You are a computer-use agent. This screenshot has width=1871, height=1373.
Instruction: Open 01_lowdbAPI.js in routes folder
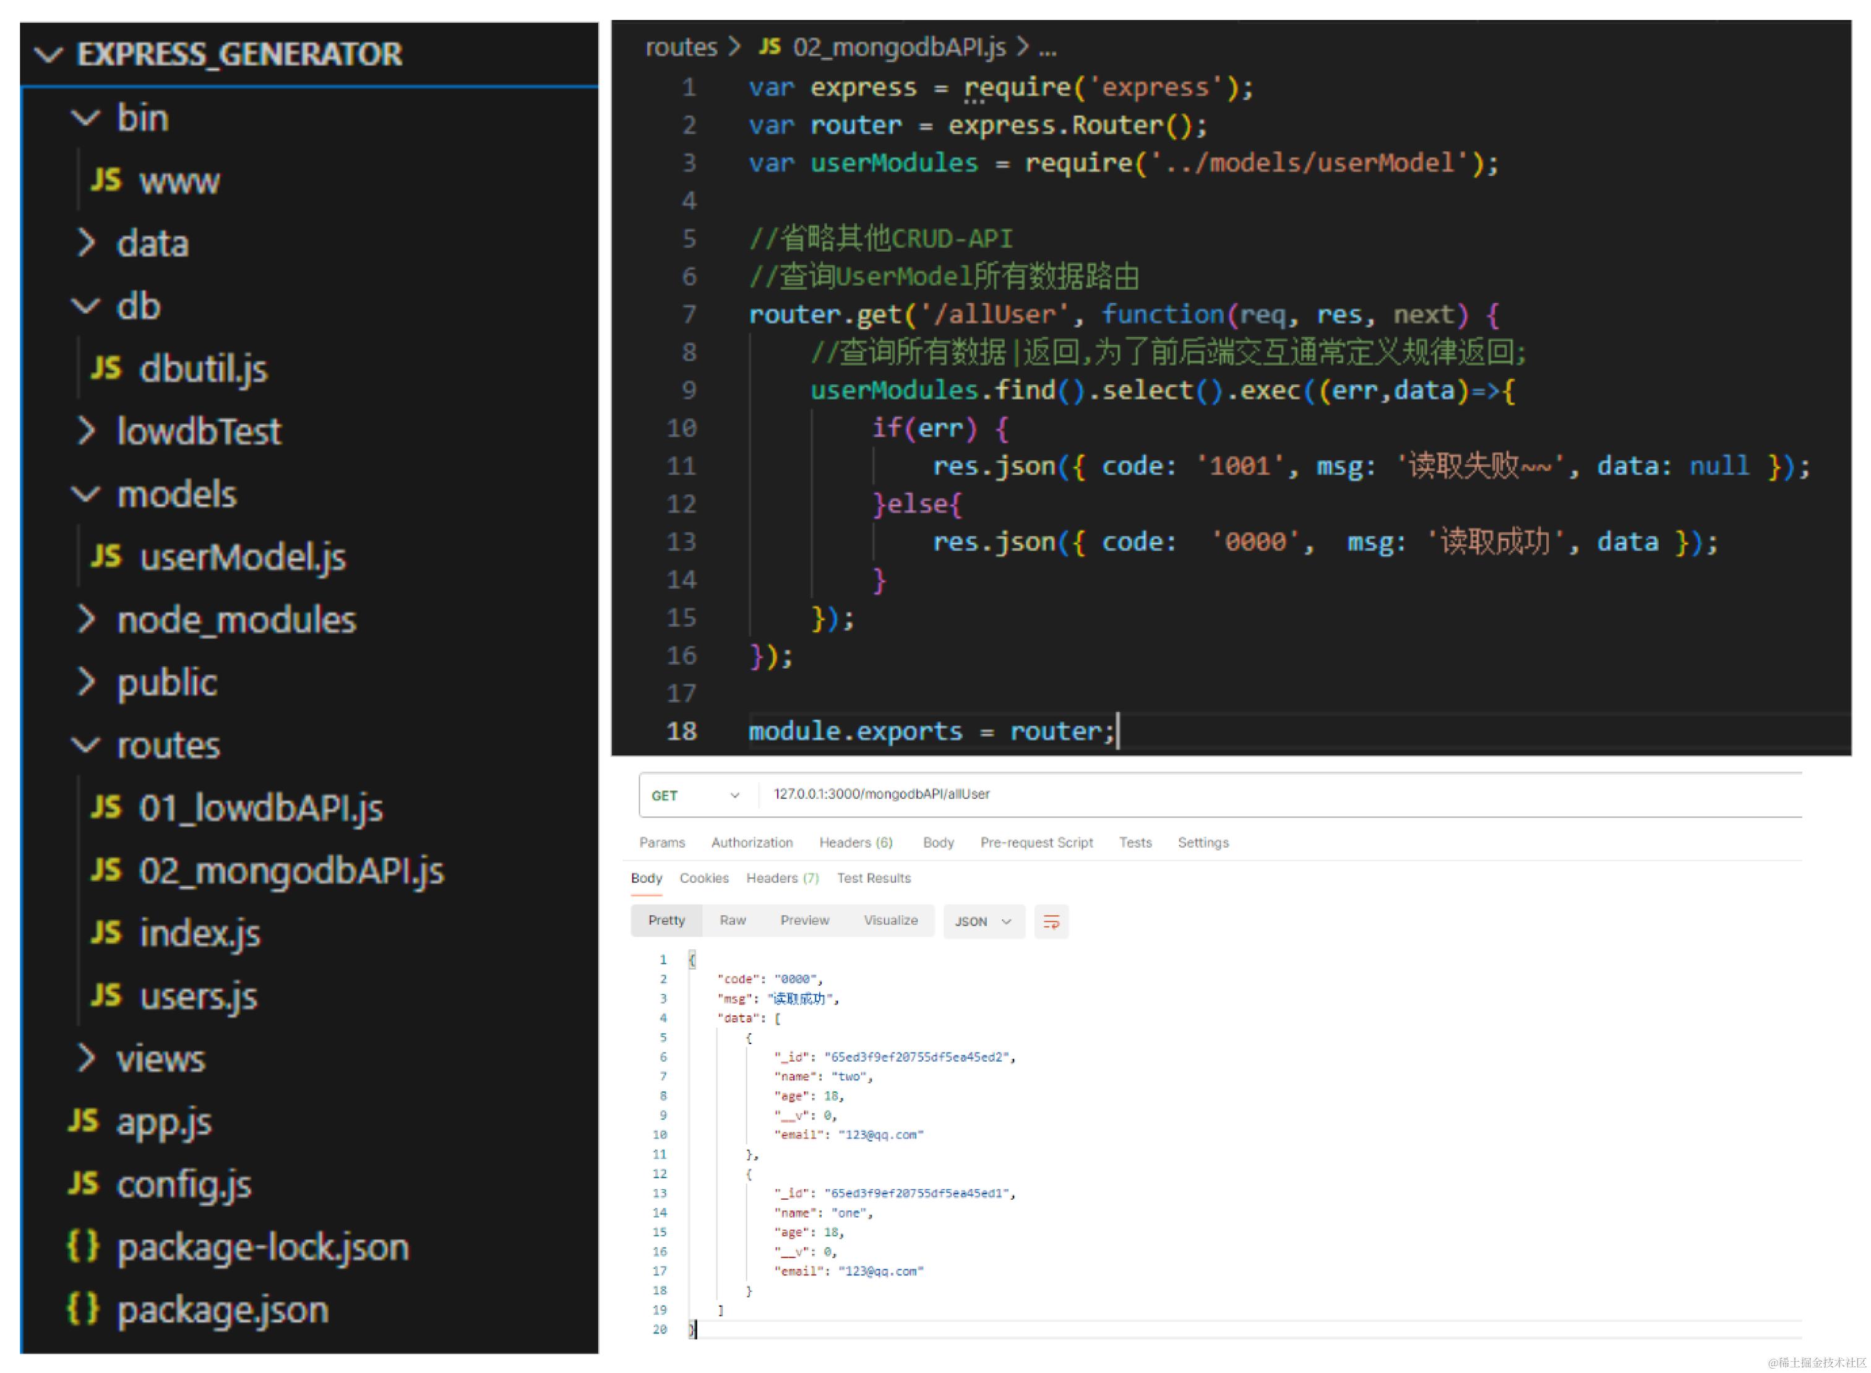pyautogui.click(x=260, y=807)
